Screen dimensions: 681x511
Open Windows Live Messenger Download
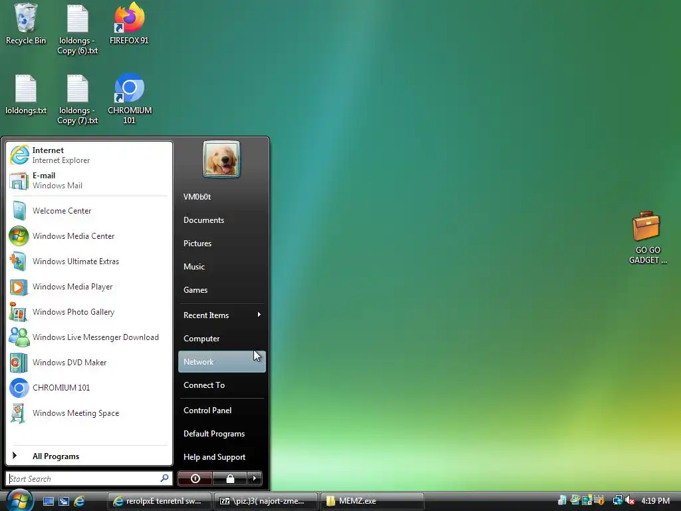(x=89, y=337)
